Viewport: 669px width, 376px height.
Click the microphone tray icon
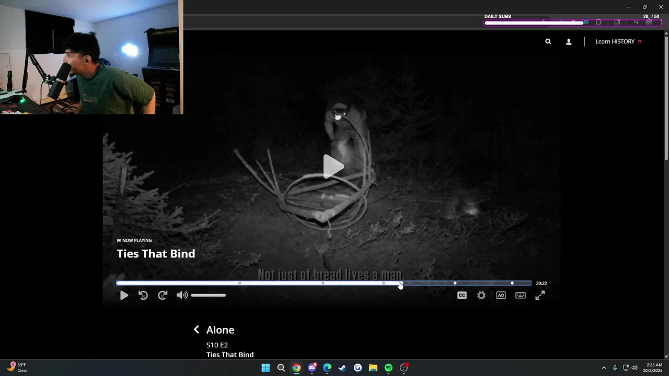pyautogui.click(x=615, y=368)
